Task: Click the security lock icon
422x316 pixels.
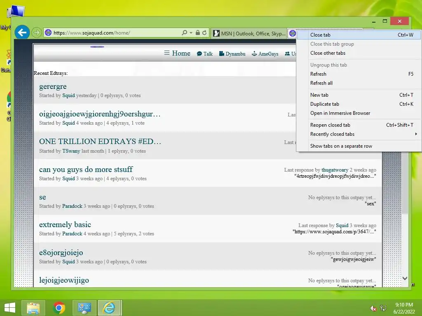Action: point(197,33)
